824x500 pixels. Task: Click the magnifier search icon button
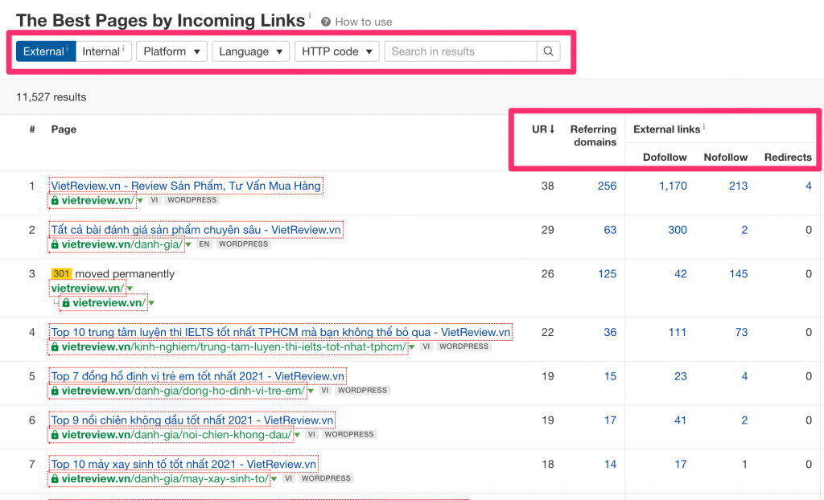point(548,51)
